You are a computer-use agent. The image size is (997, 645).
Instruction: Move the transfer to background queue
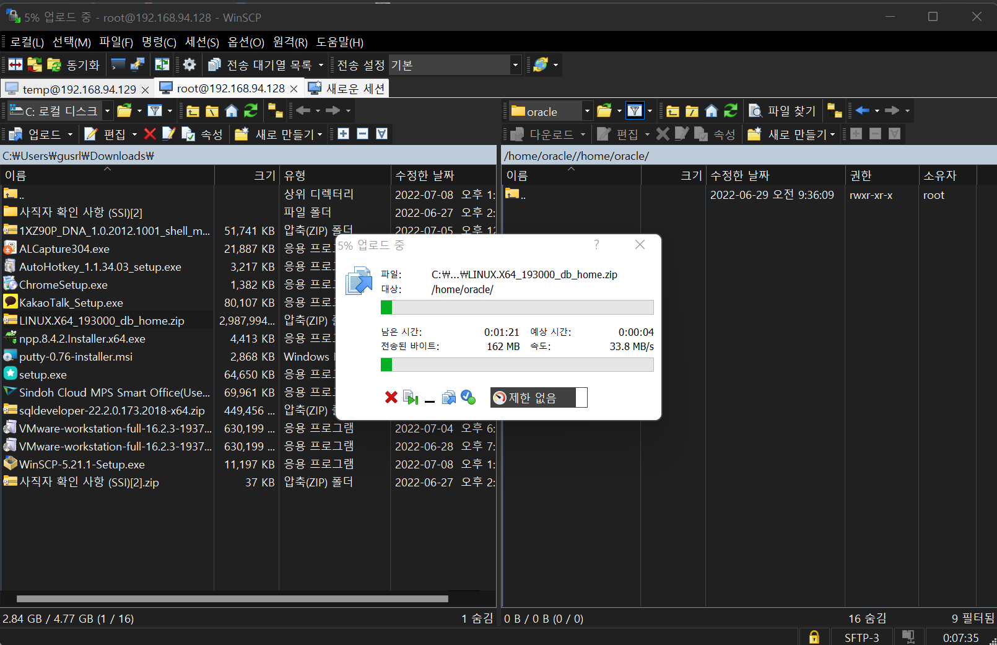(449, 397)
